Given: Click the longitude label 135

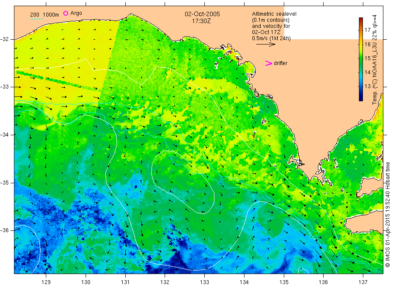Looking at the screenshot, I should click(284, 282).
